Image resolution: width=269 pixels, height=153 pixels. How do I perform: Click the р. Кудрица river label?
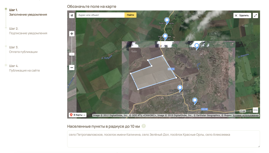point(107,57)
